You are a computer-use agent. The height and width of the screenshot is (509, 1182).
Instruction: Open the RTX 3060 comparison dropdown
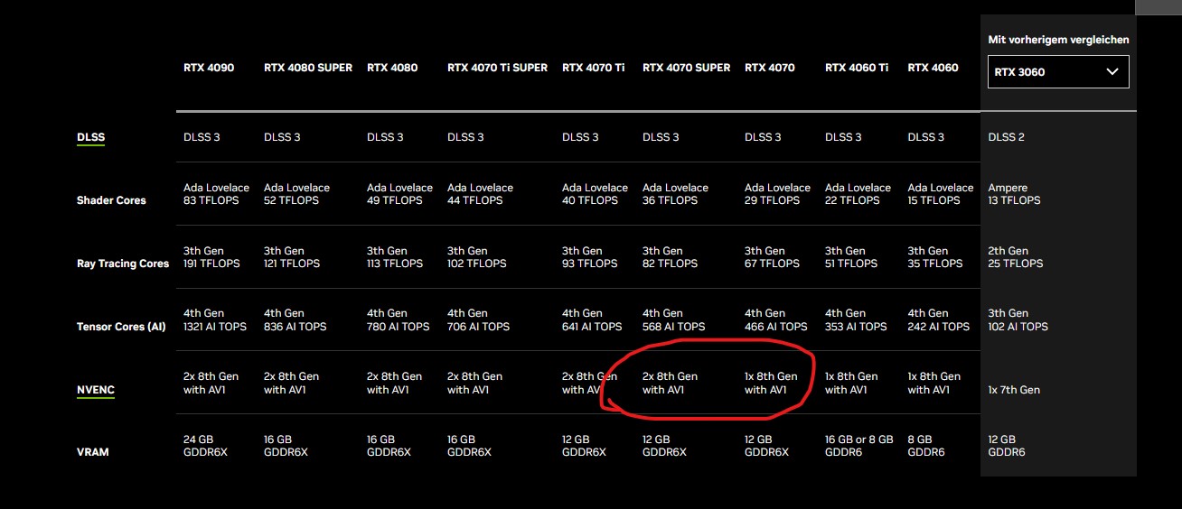coord(1058,72)
